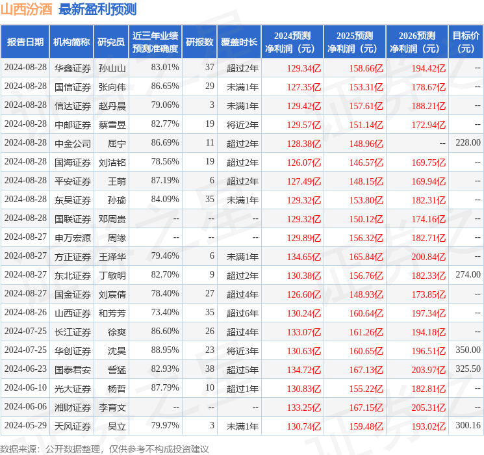Select the 山西证券 institution cell

click(x=73, y=313)
